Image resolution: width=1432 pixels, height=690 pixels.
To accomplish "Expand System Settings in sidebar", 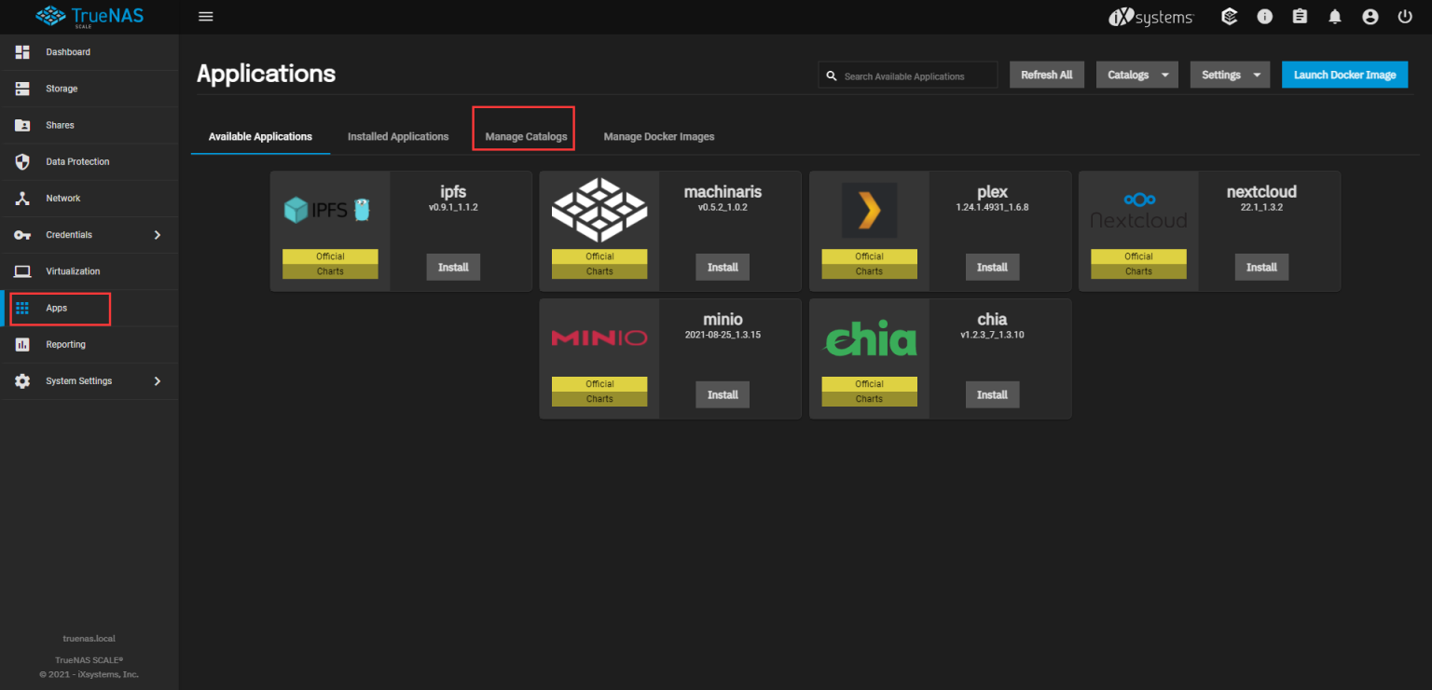I will point(89,381).
